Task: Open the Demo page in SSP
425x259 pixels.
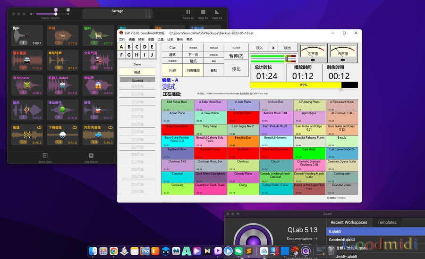Action: [x=137, y=64]
